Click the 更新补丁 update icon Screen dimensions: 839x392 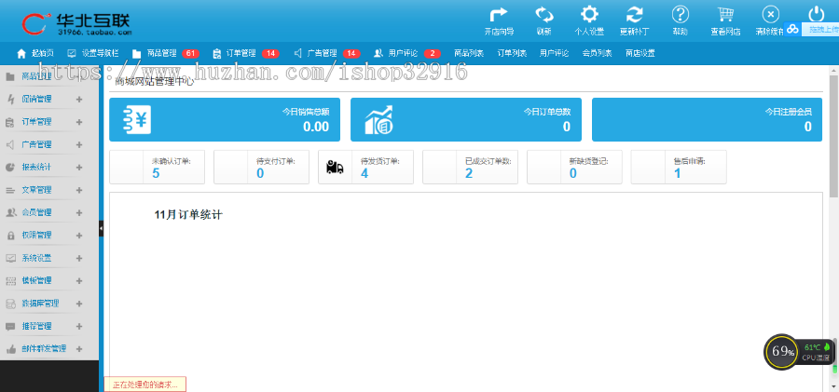point(635,15)
